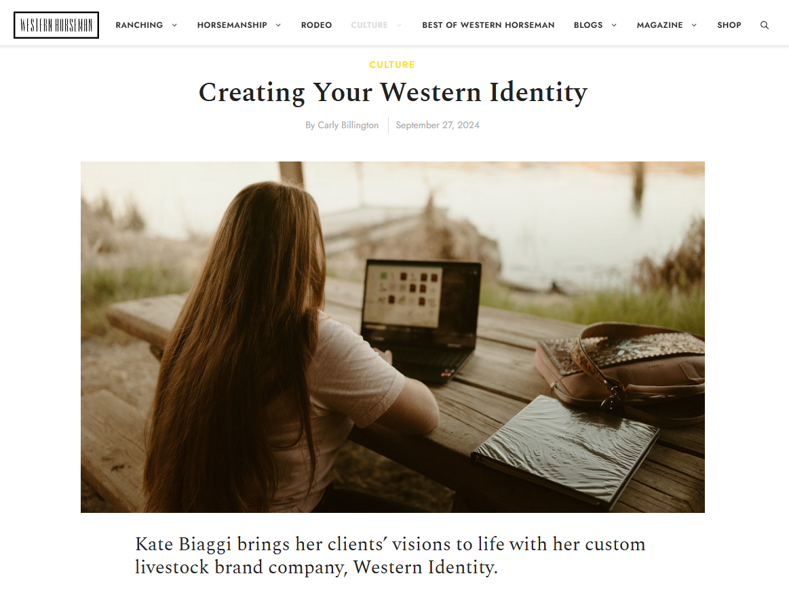
Task: Open the Blogs menu item
Action: 588,25
